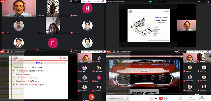Click the green checkmark circle button

[x=166, y=98]
